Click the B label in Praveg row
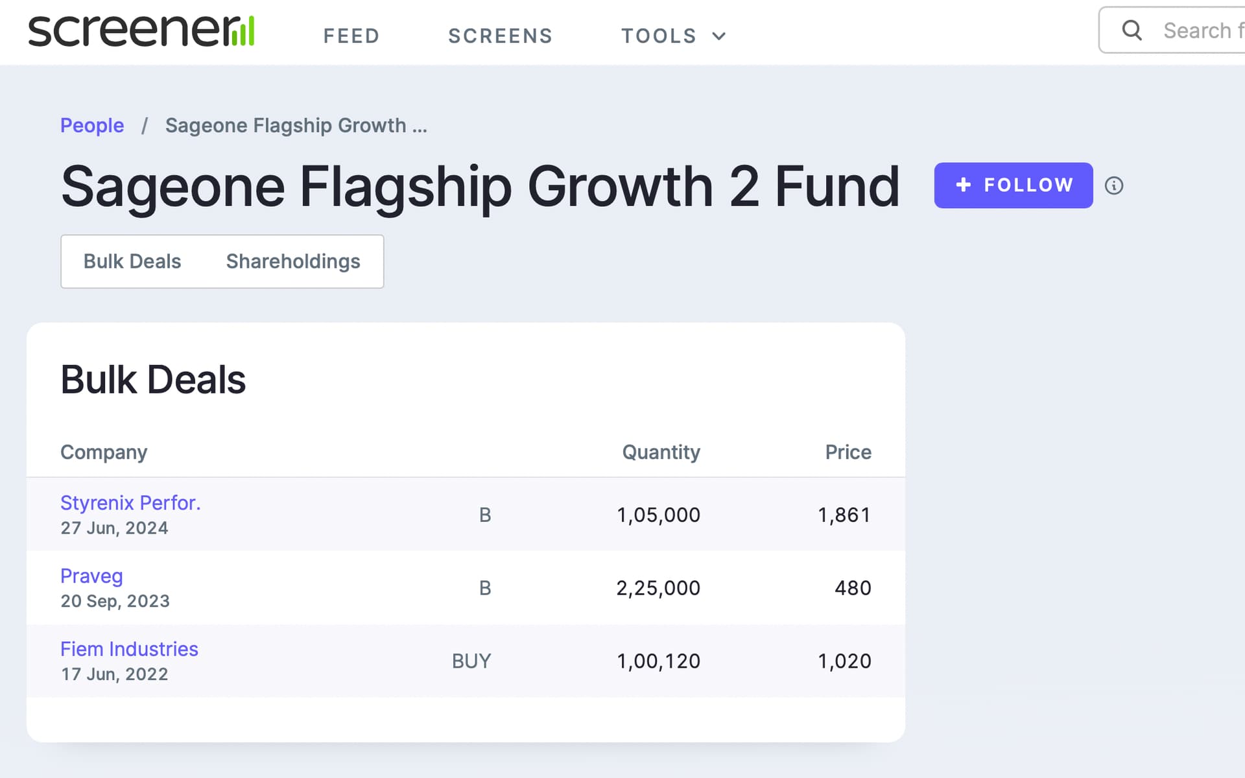 tap(485, 588)
